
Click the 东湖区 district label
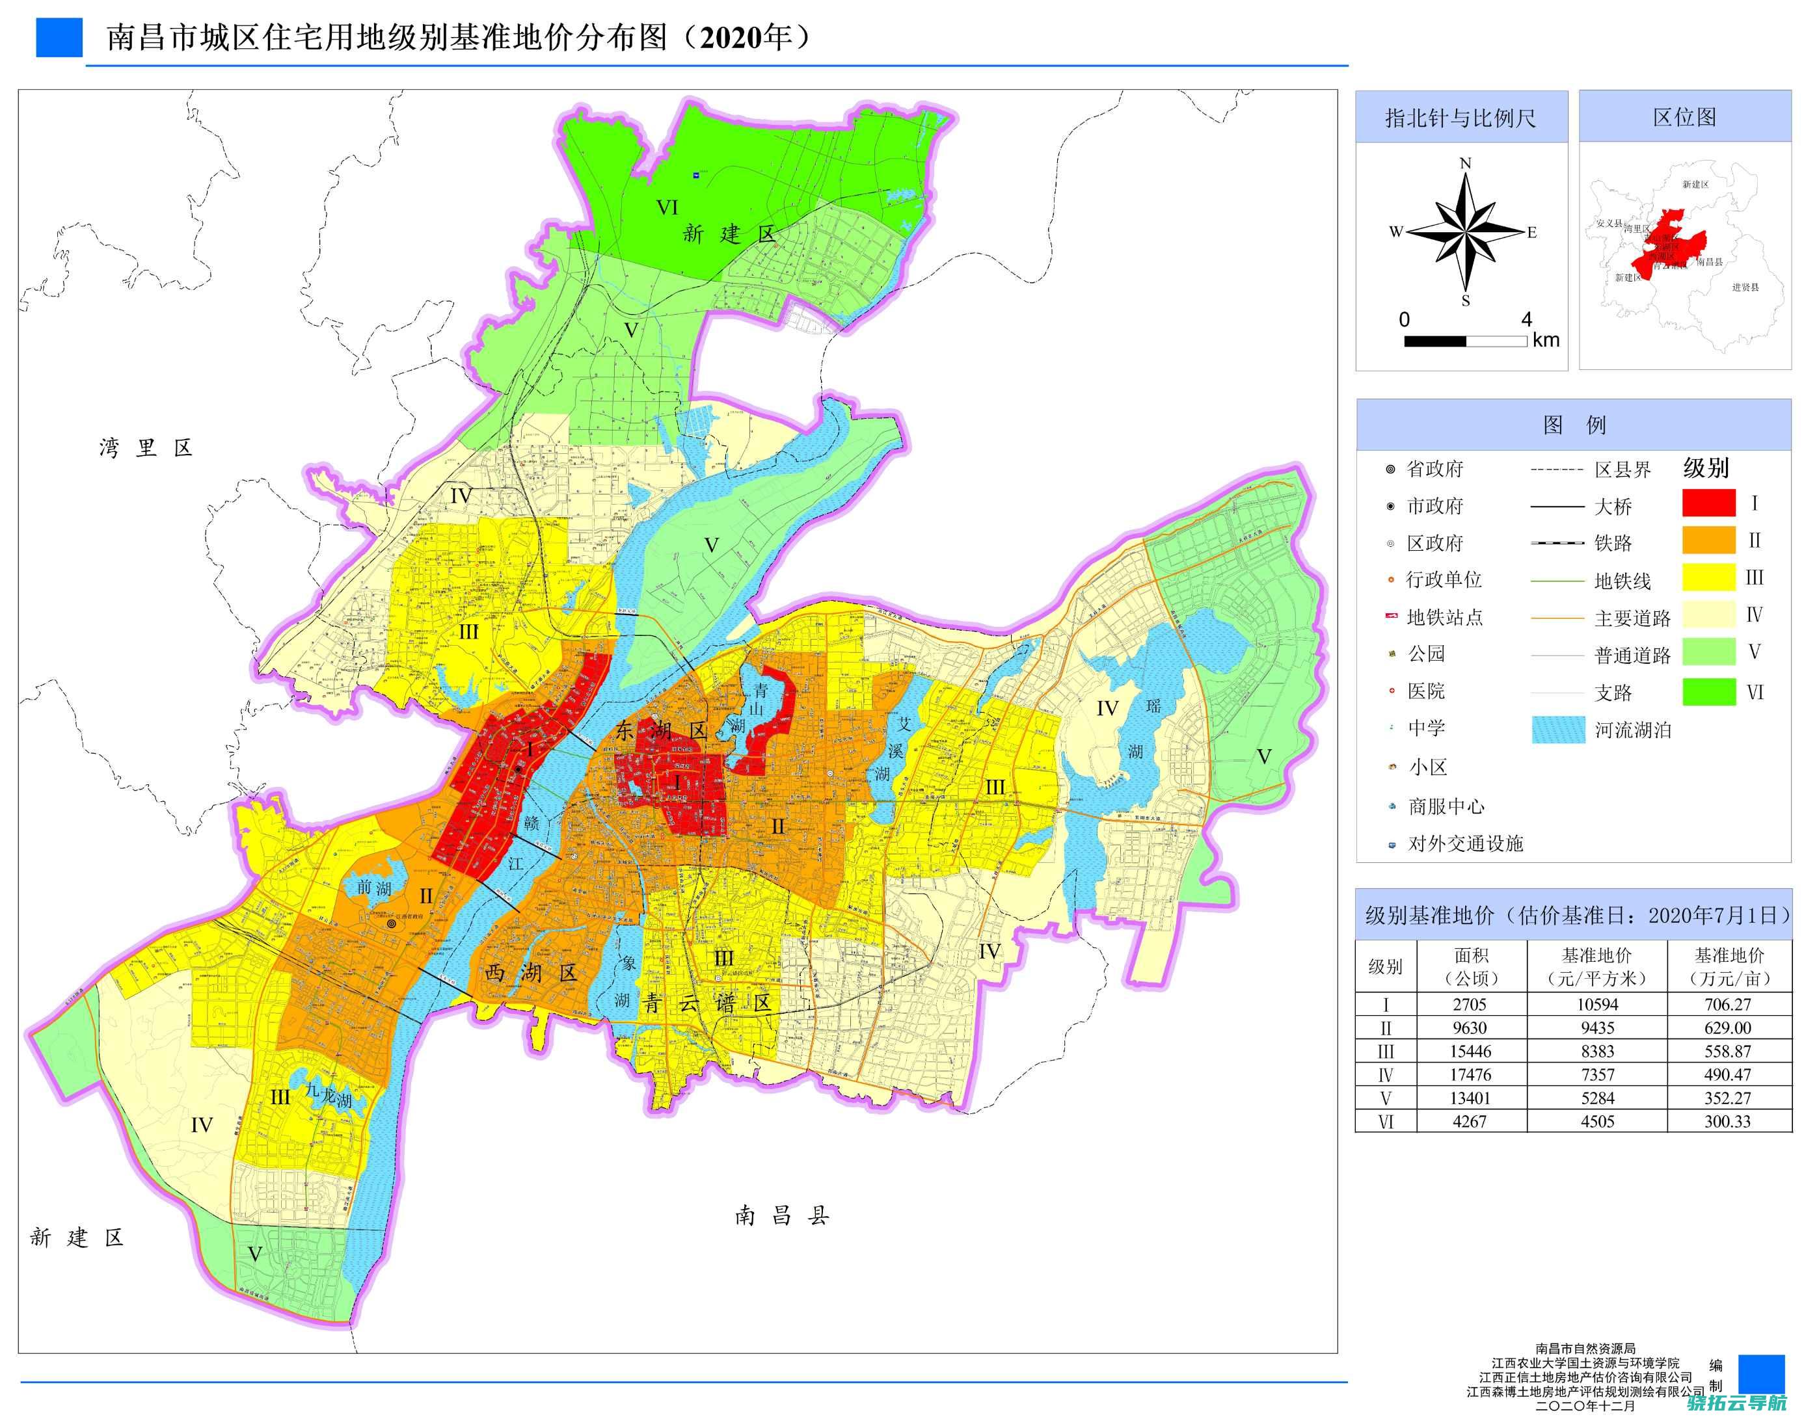(662, 731)
